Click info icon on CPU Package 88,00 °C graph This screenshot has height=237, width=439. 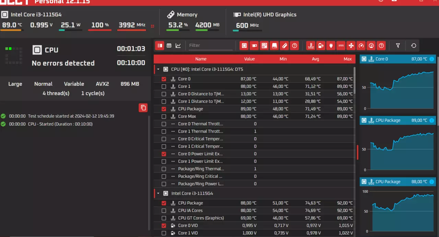432,182
